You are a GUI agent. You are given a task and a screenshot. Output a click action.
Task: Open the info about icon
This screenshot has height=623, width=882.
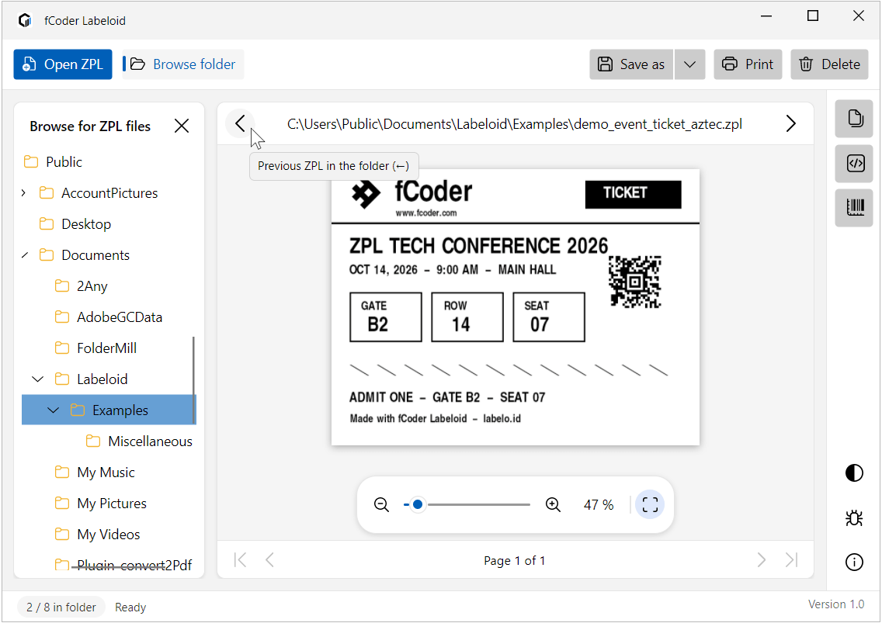pos(854,562)
